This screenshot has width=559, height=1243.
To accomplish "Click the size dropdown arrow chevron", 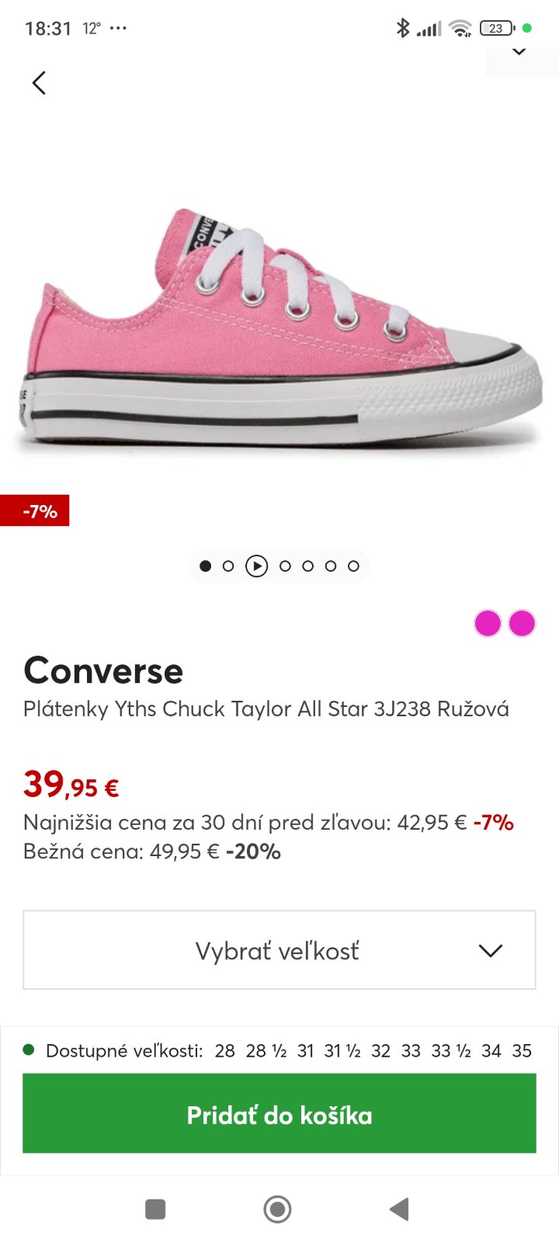I will click(491, 950).
